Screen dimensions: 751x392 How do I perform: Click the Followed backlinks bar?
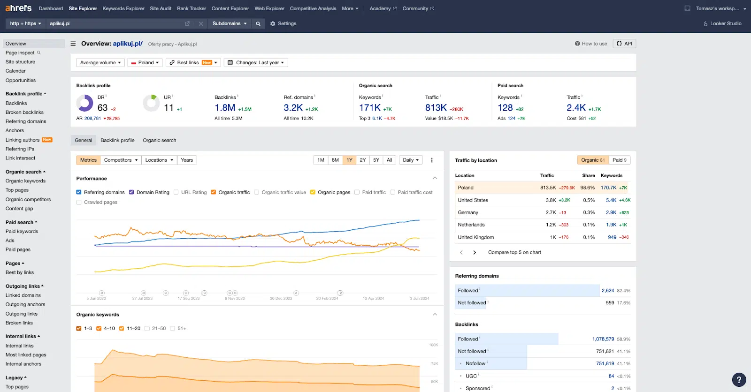(x=506, y=339)
